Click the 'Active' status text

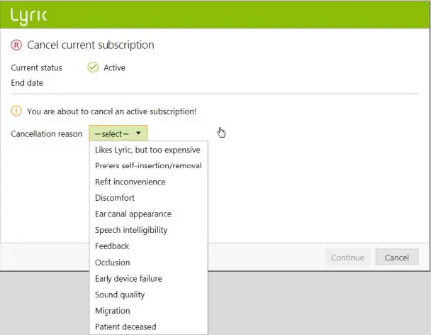click(114, 67)
